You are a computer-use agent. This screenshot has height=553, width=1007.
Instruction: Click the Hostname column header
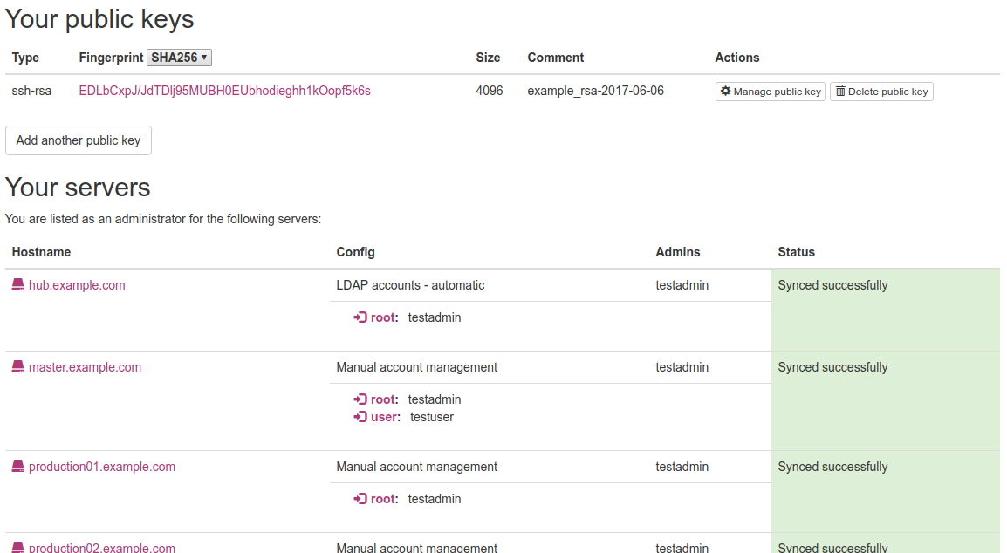click(x=41, y=252)
